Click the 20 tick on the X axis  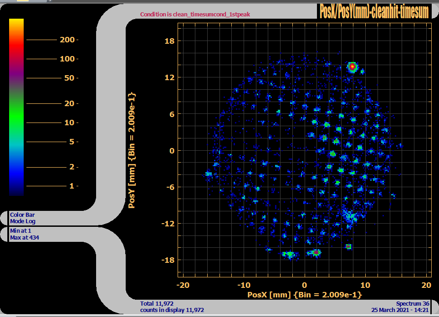coord(426,285)
